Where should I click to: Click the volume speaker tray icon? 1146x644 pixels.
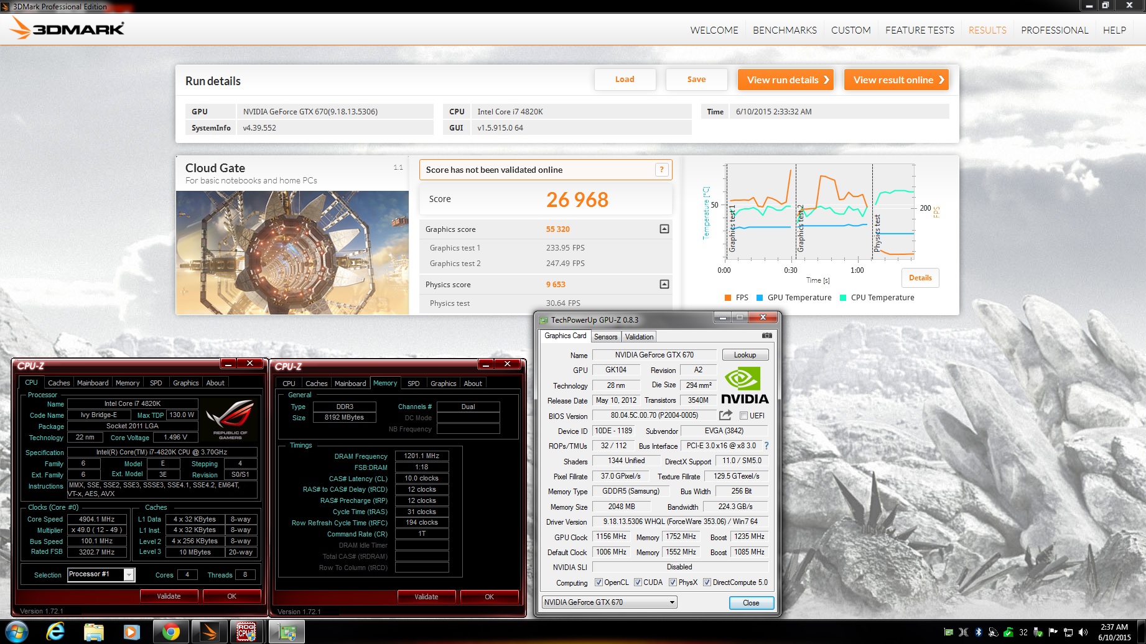1083,632
